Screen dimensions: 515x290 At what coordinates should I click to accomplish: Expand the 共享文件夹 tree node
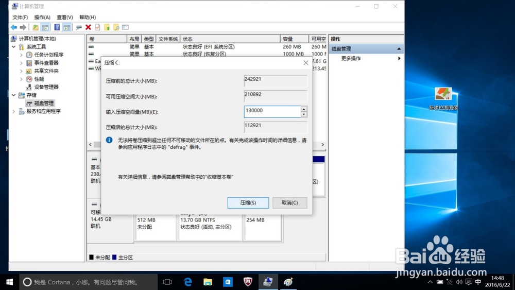[x=21, y=71]
